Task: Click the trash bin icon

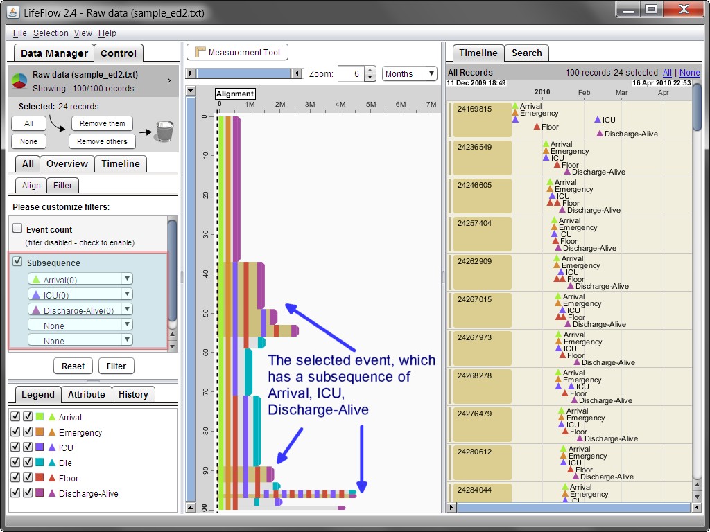Action: tap(164, 131)
